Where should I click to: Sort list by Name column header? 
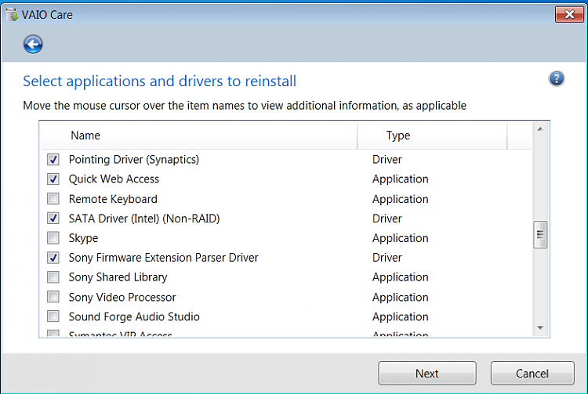click(199, 136)
